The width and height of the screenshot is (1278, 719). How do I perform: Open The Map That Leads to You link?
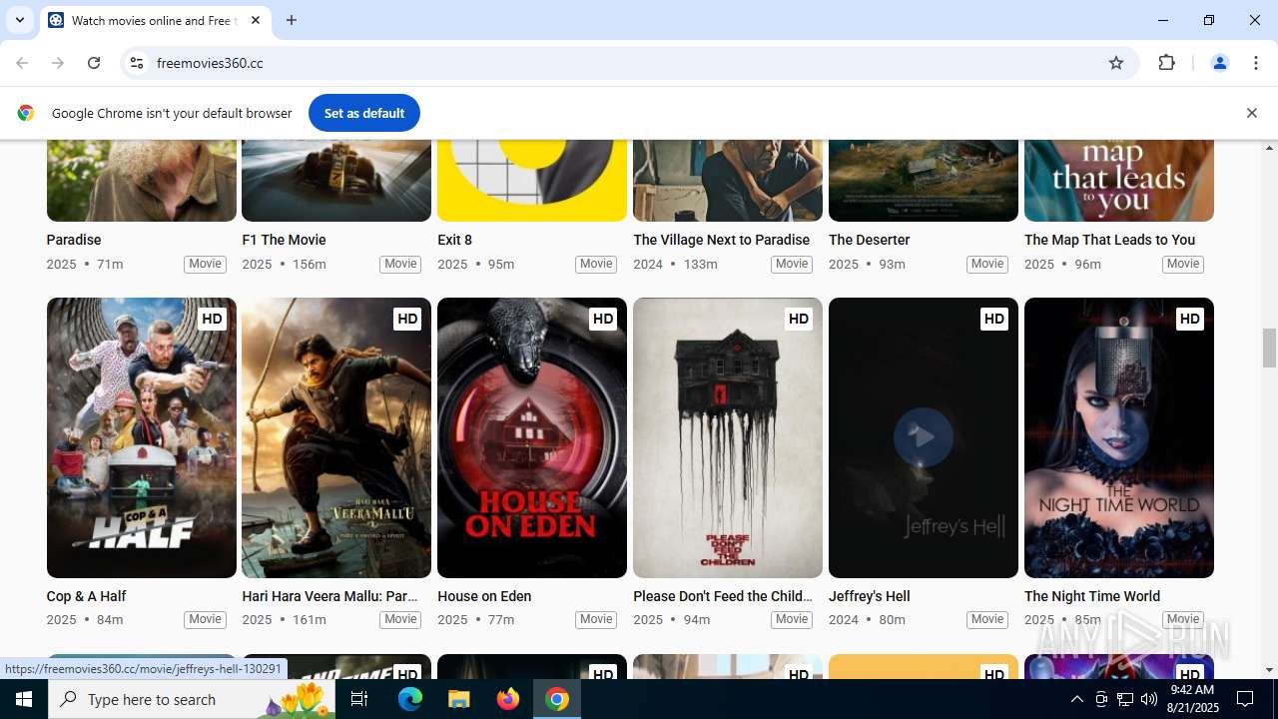point(1109,240)
